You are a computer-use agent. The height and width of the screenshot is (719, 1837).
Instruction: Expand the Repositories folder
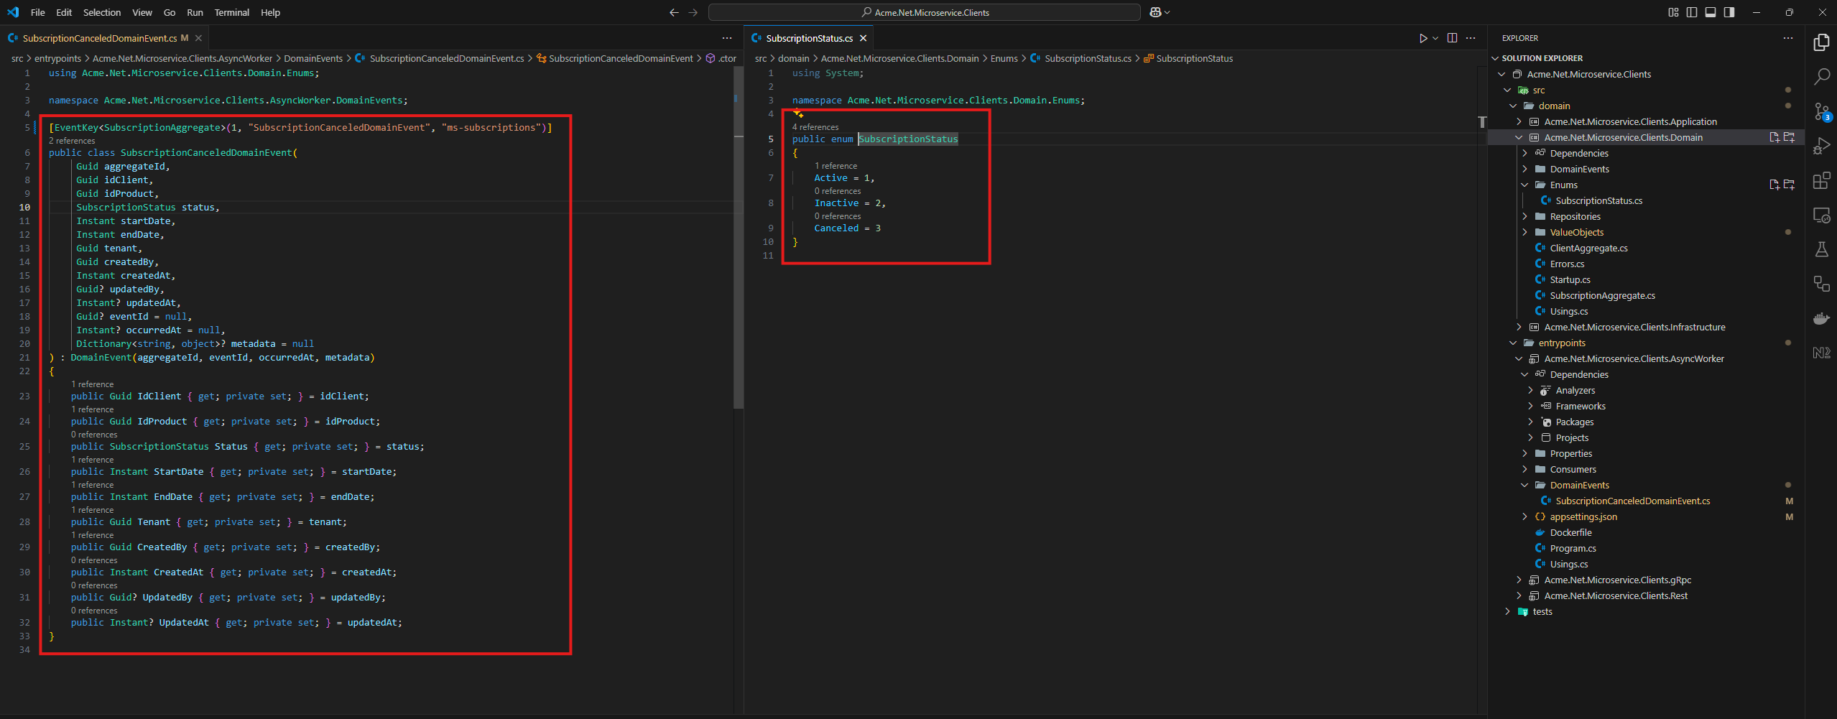click(x=1524, y=216)
